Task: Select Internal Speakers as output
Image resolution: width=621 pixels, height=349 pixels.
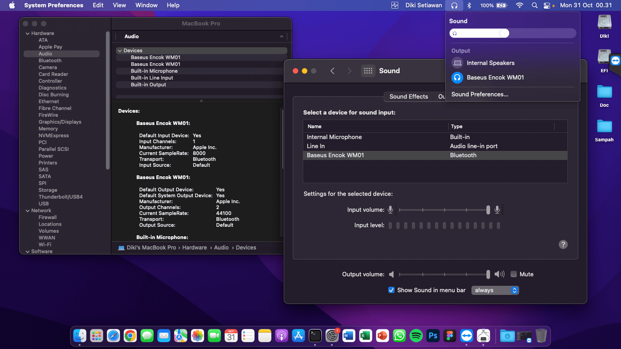Action: pyautogui.click(x=491, y=63)
